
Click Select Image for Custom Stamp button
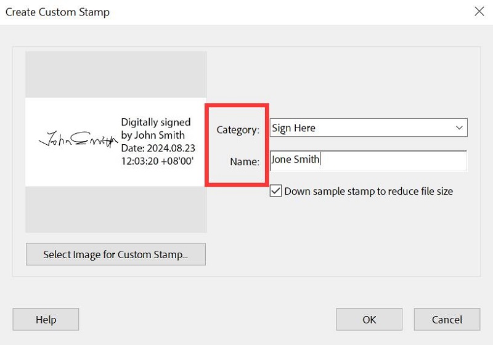[116, 254]
